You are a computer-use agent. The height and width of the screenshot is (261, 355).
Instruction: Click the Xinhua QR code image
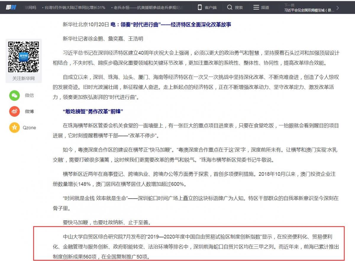24,57
